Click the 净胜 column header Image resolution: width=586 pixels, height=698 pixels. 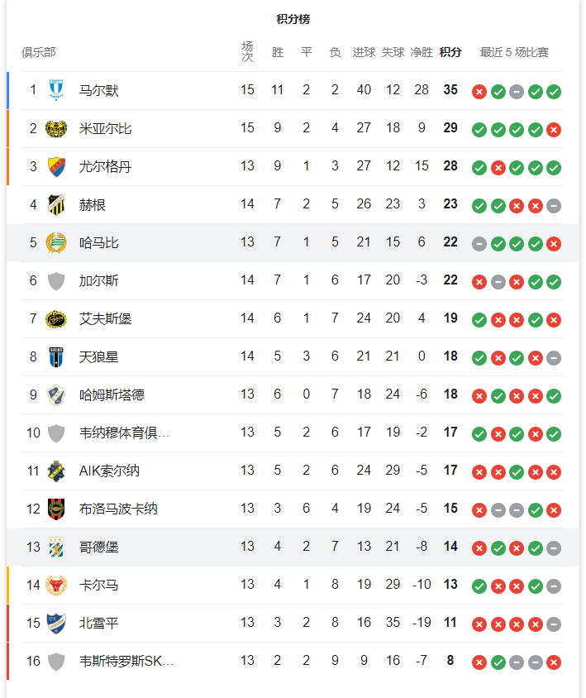[422, 52]
